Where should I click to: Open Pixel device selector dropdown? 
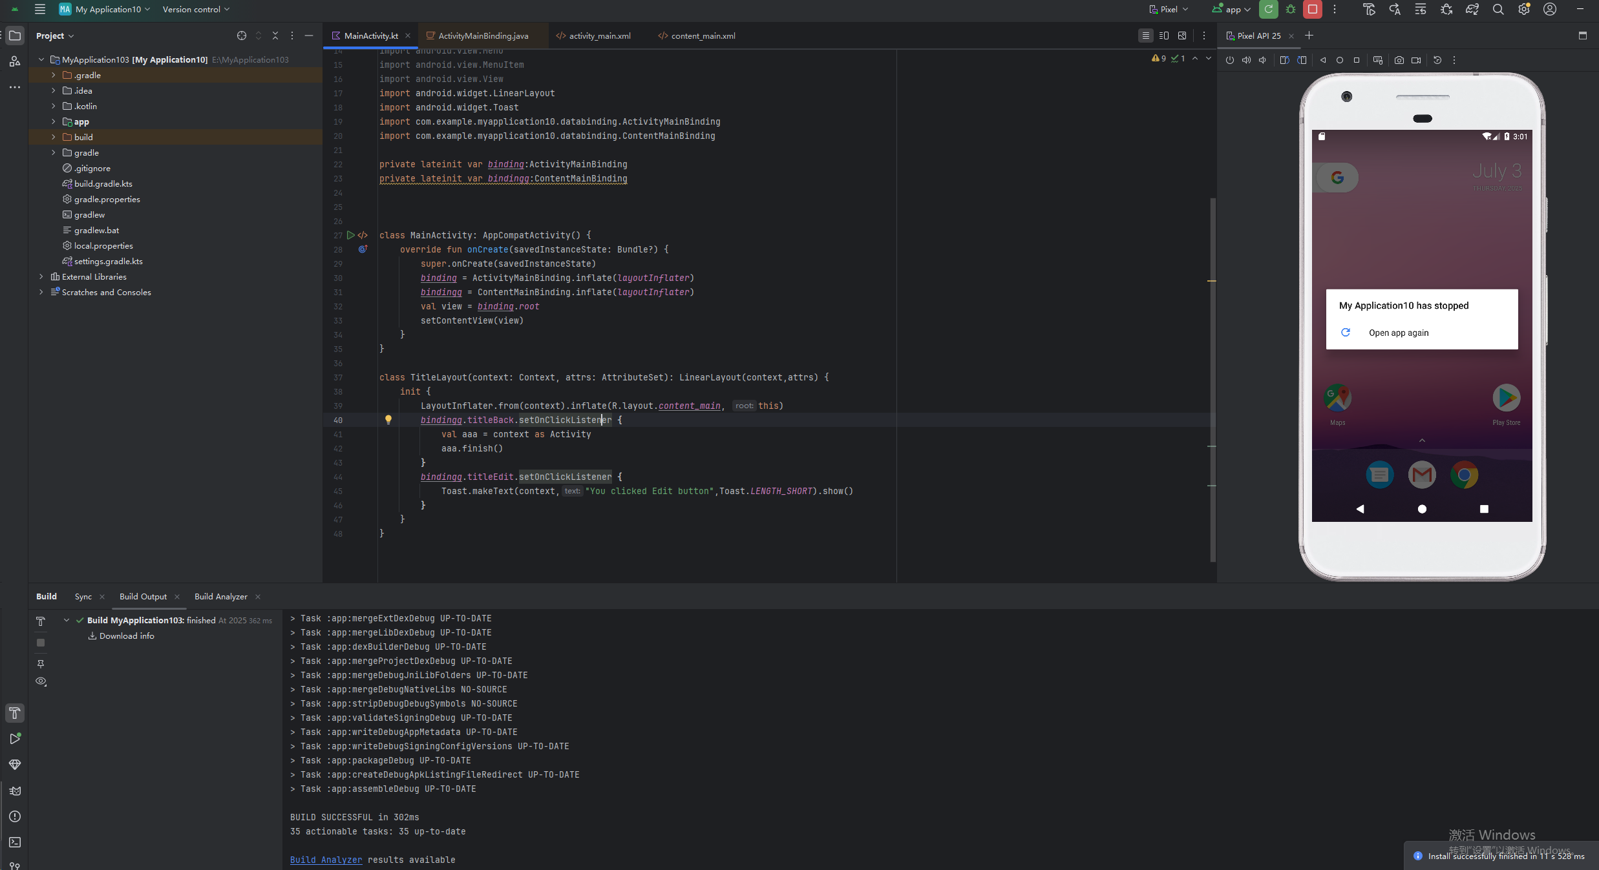(1169, 10)
